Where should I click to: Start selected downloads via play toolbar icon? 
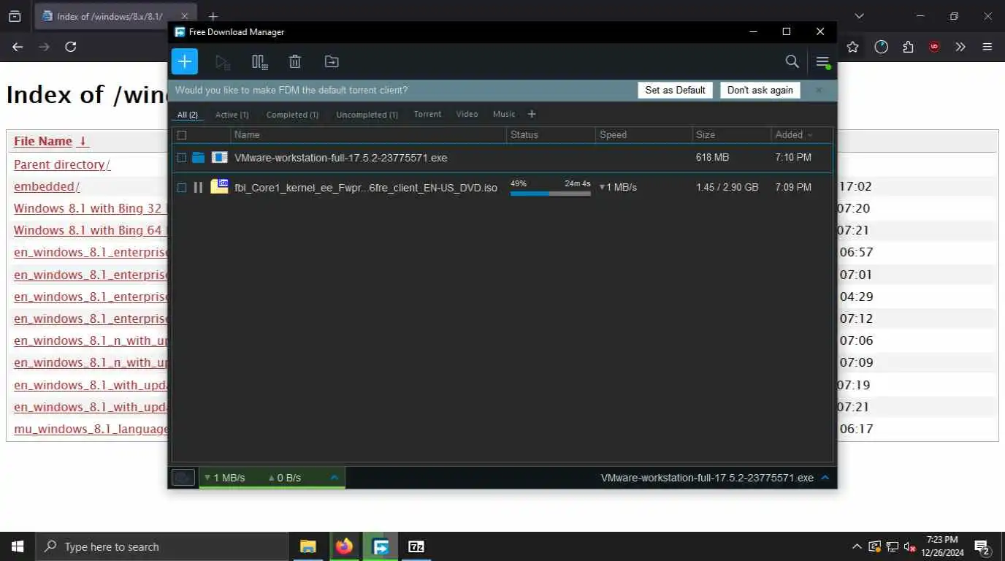click(x=223, y=62)
